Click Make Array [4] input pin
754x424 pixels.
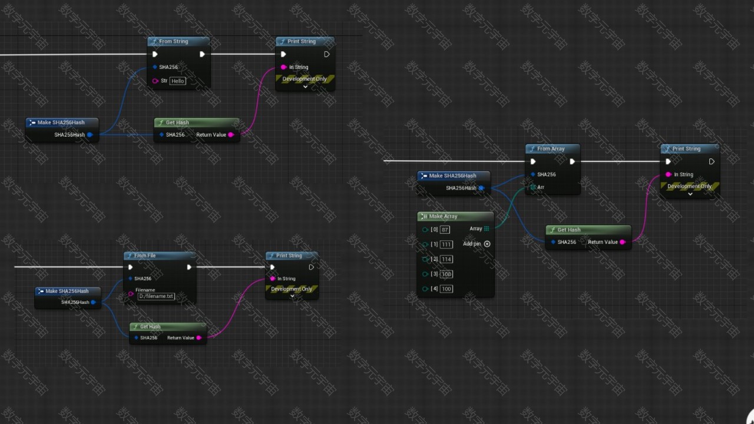pyautogui.click(x=425, y=289)
